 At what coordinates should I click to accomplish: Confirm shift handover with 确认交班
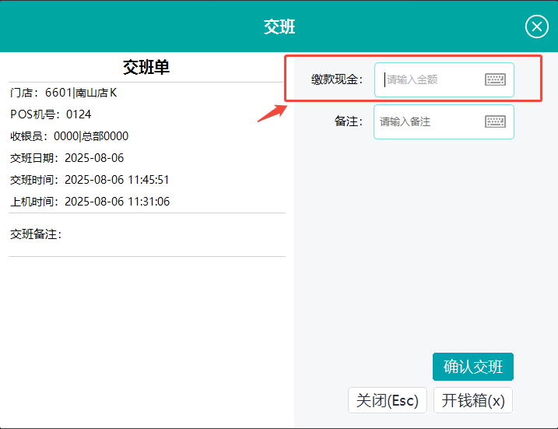coord(473,367)
